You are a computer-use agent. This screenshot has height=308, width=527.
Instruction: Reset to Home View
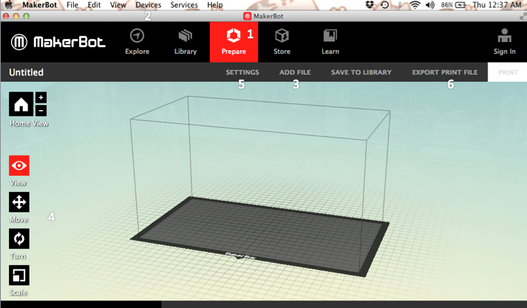[x=21, y=104]
